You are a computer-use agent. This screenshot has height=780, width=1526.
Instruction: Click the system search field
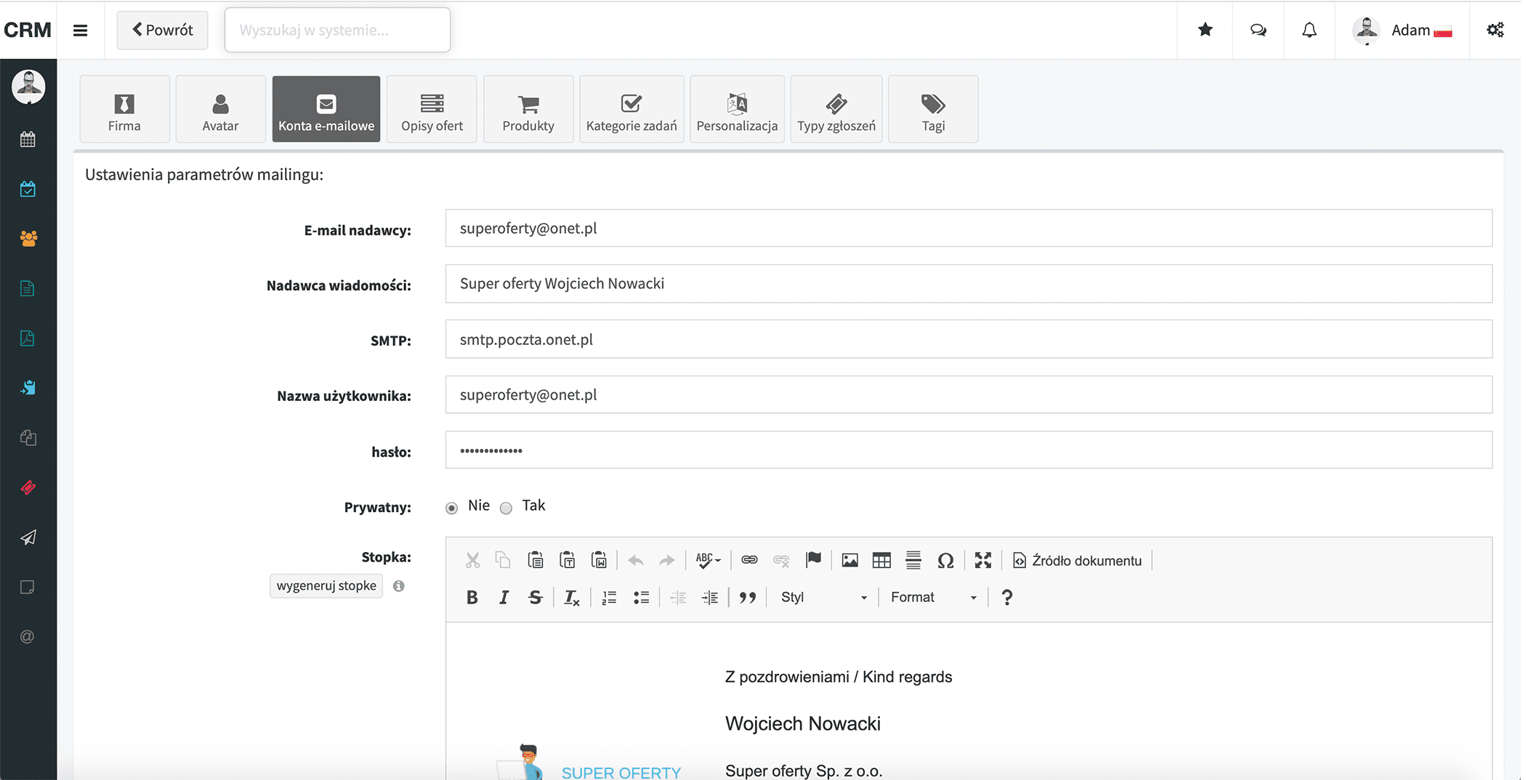pyautogui.click(x=337, y=30)
